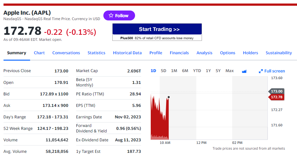Viewport: 297px width, 164px height.
Task: Click the Ask value 173.14 x 900
Action: pyautogui.click(x=55, y=106)
